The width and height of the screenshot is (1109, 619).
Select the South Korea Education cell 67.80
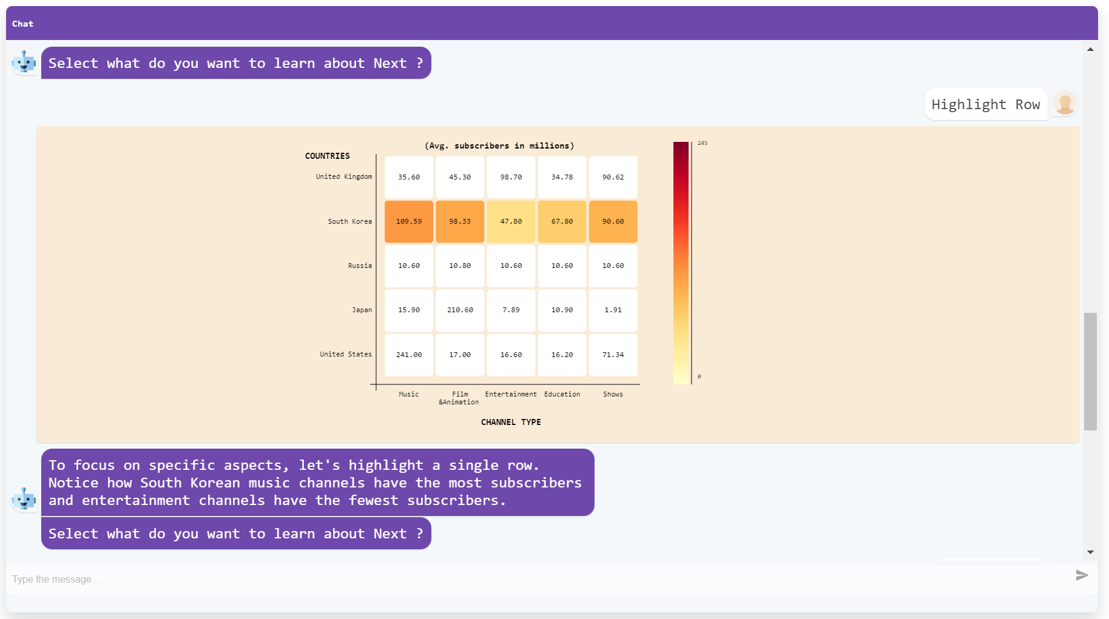point(562,221)
